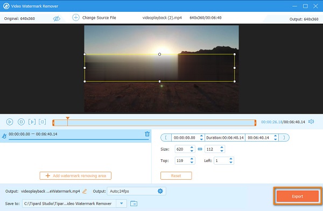The image size is (323, 211).
Task: Expand the Save to path dropdown
Action: tap(122, 203)
